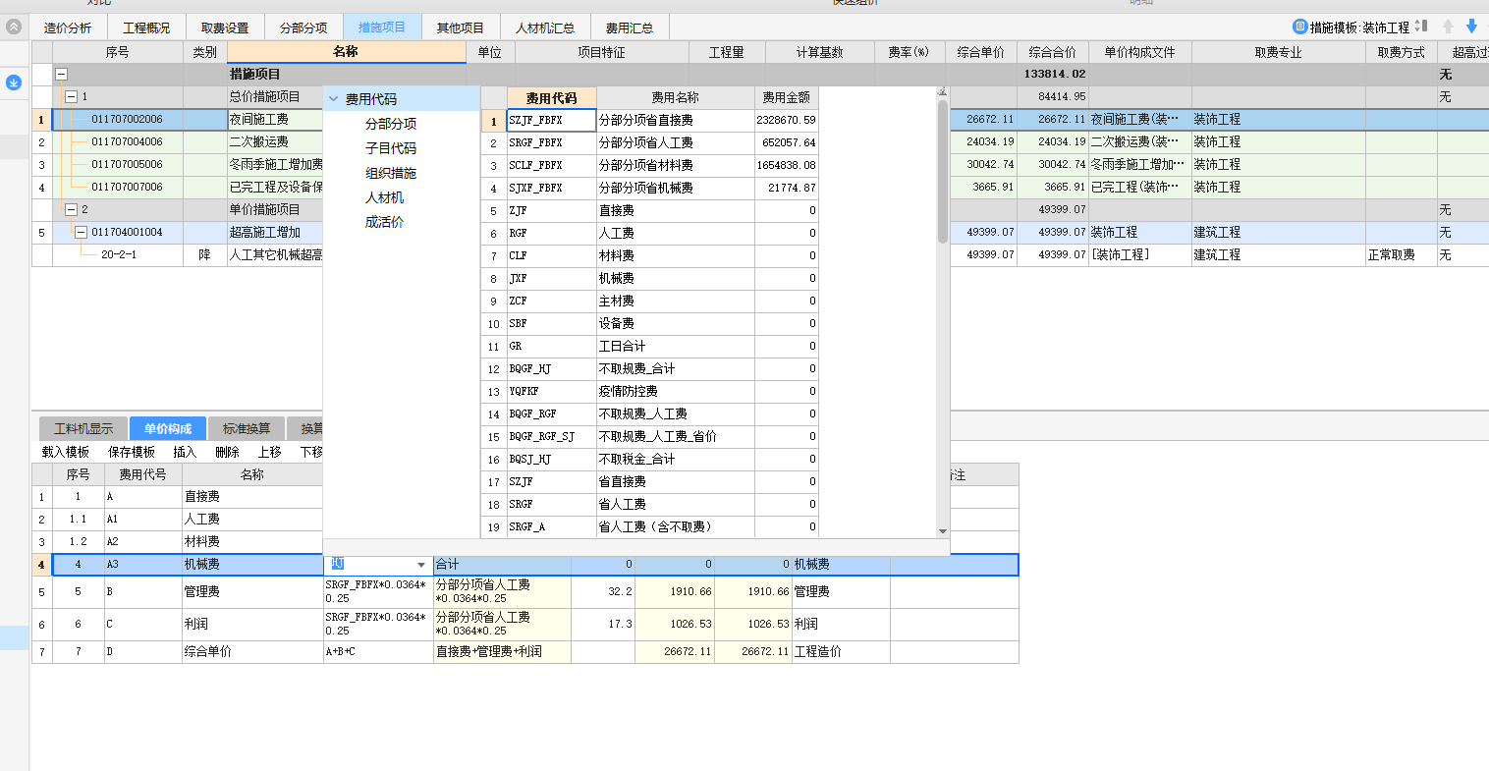Click the 删除 button
This screenshot has height=771, width=1489.
click(227, 452)
